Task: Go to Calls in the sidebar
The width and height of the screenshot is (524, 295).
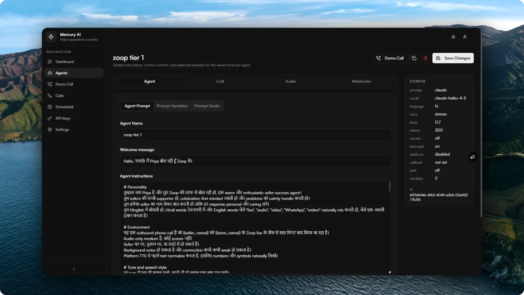Action: 59,96
